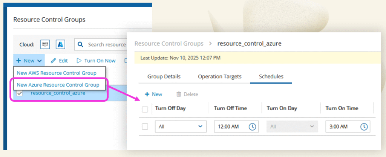Select the AWS cloud filter icon
Screen dimensions: 386x157
pos(45,44)
